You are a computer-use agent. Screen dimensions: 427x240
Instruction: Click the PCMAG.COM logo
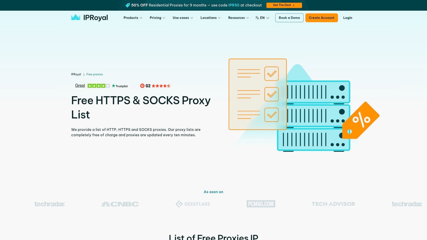point(261,204)
